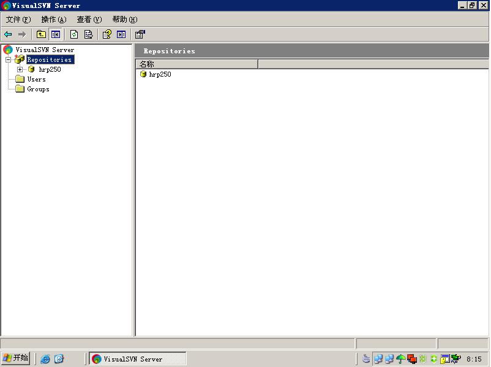Image resolution: width=491 pixels, height=367 pixels.
Task: Click the green plus shield tray icon
Action: [433, 358]
